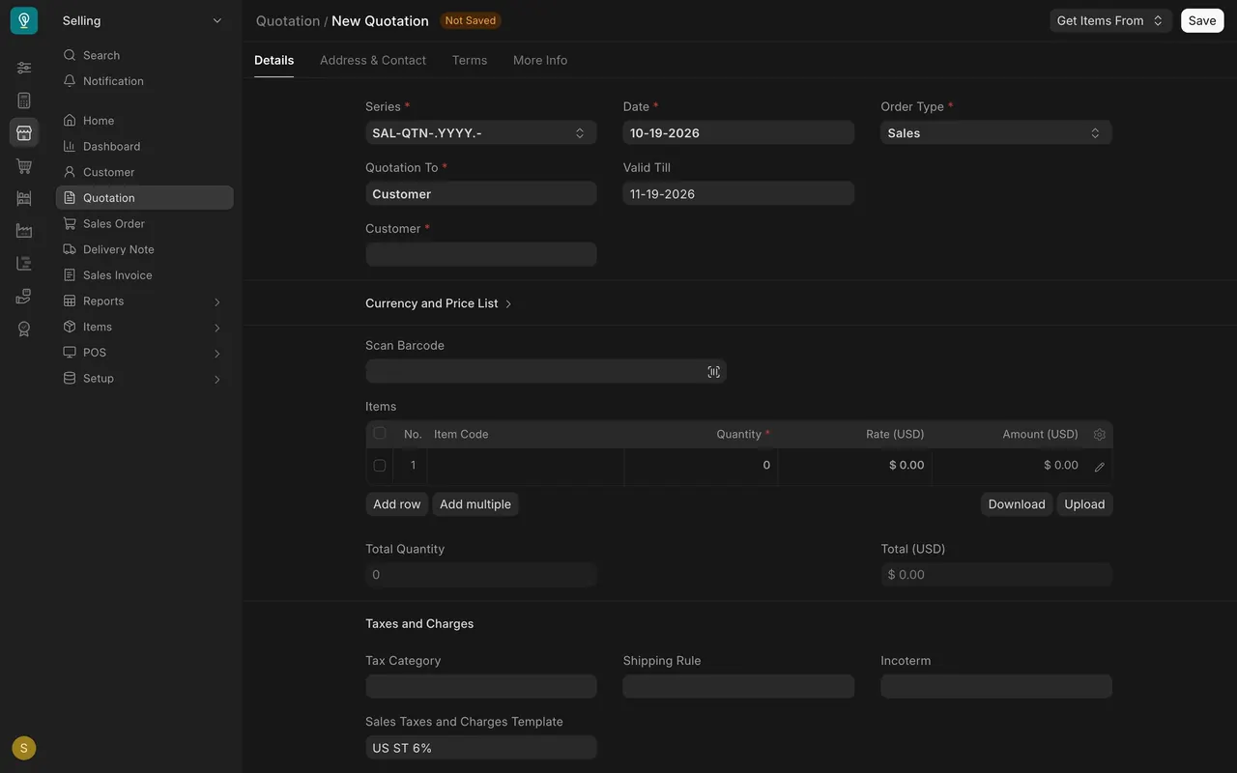Switch to the Address & Contact tab

pyautogui.click(x=373, y=60)
